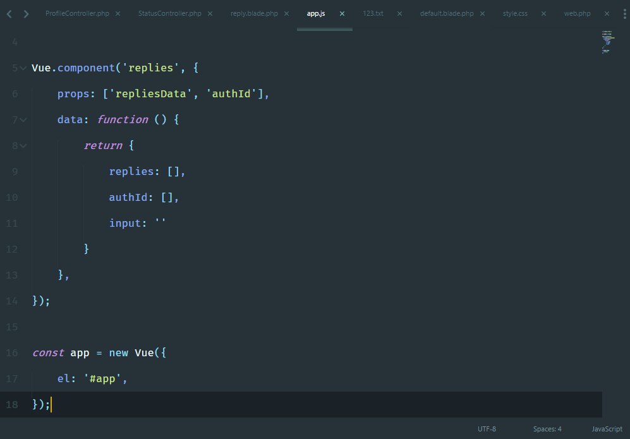
Task: Close the 123.txt tab
Action: (399, 14)
